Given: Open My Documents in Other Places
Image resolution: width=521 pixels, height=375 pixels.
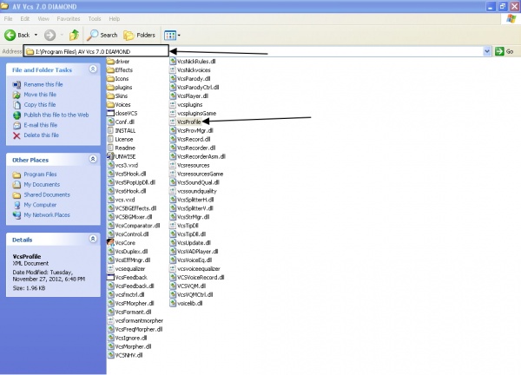Looking at the screenshot, I should coord(42,184).
